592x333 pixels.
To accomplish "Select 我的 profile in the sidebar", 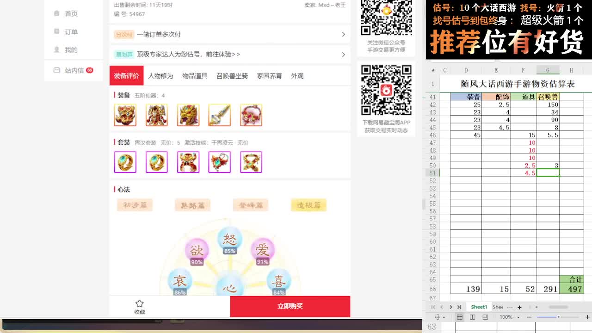I will click(x=70, y=49).
